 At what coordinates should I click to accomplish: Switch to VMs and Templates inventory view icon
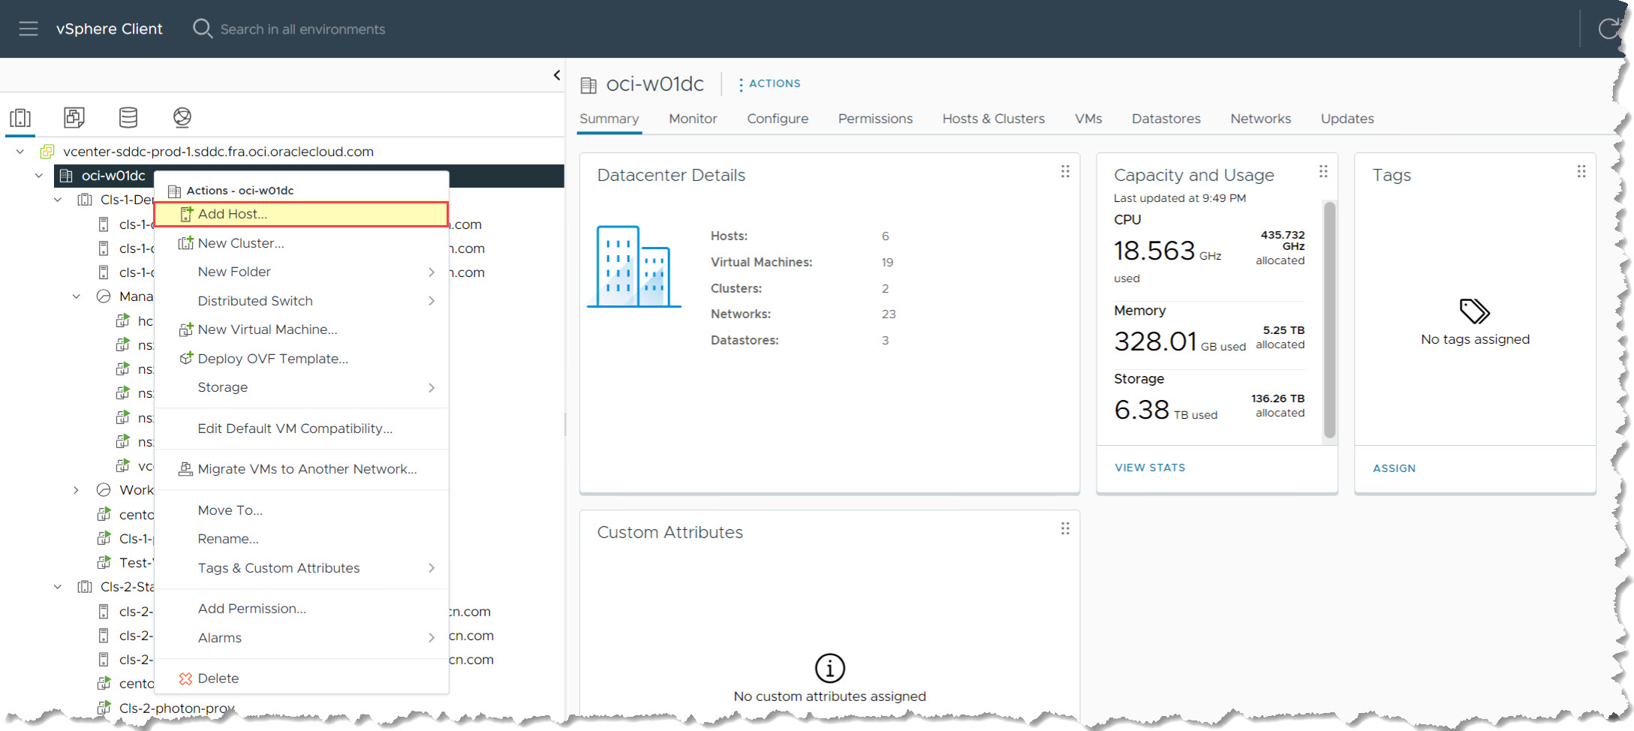point(74,117)
